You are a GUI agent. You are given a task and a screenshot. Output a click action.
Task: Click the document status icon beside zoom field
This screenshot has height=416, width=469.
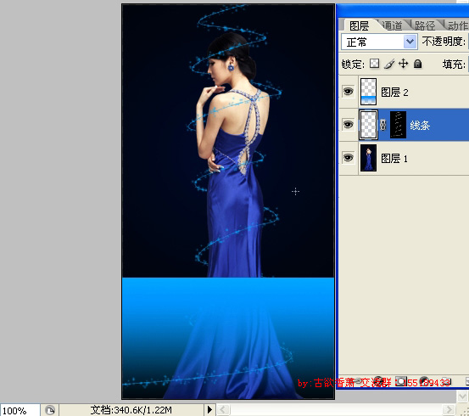50,409
